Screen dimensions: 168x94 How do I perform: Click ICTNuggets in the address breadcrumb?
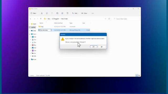55,19
